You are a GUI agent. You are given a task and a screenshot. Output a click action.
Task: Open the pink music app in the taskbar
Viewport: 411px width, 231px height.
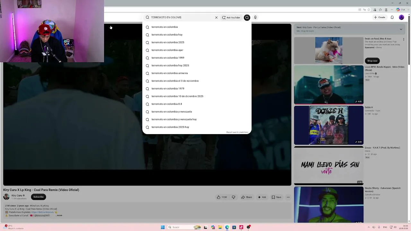241,227
